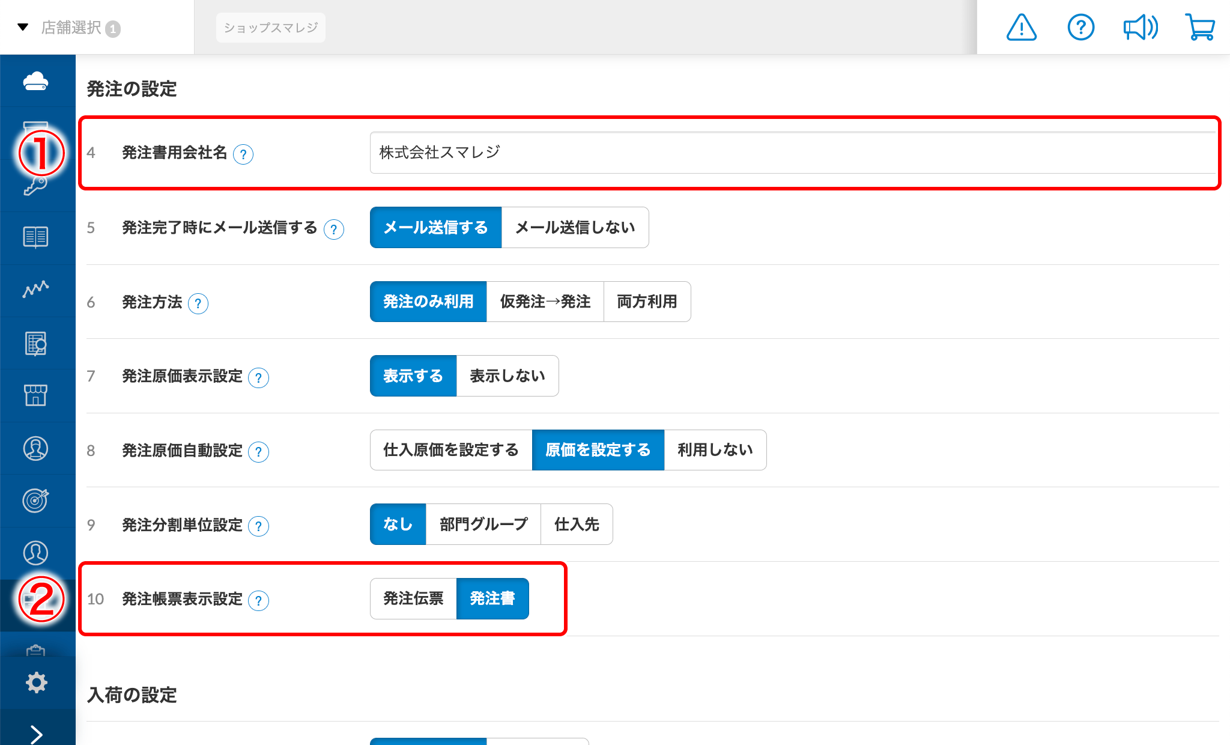Select メール送信しない for order completion emails

574,227
